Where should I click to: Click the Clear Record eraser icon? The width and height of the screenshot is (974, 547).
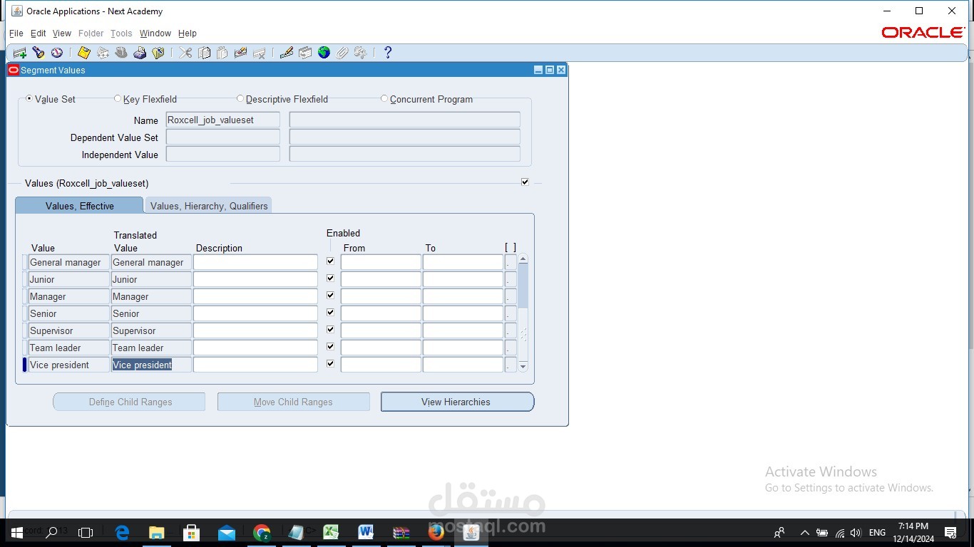pos(240,53)
